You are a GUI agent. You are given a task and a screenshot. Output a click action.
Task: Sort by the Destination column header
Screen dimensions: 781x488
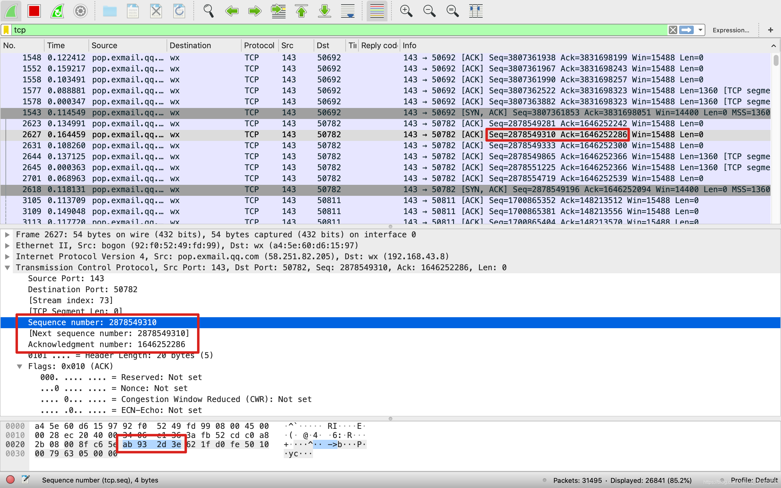pos(204,45)
